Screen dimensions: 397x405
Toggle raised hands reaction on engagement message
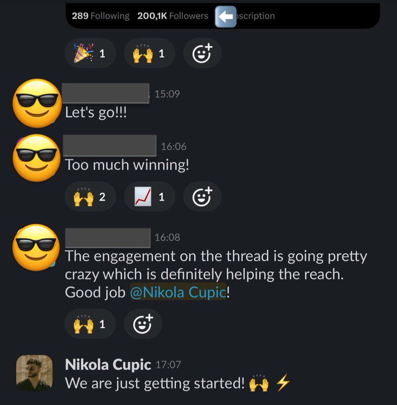(x=90, y=324)
